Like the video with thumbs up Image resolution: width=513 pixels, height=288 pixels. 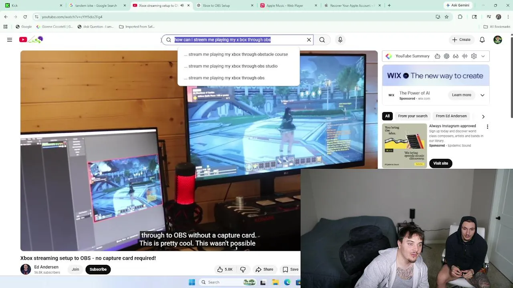coord(224,270)
